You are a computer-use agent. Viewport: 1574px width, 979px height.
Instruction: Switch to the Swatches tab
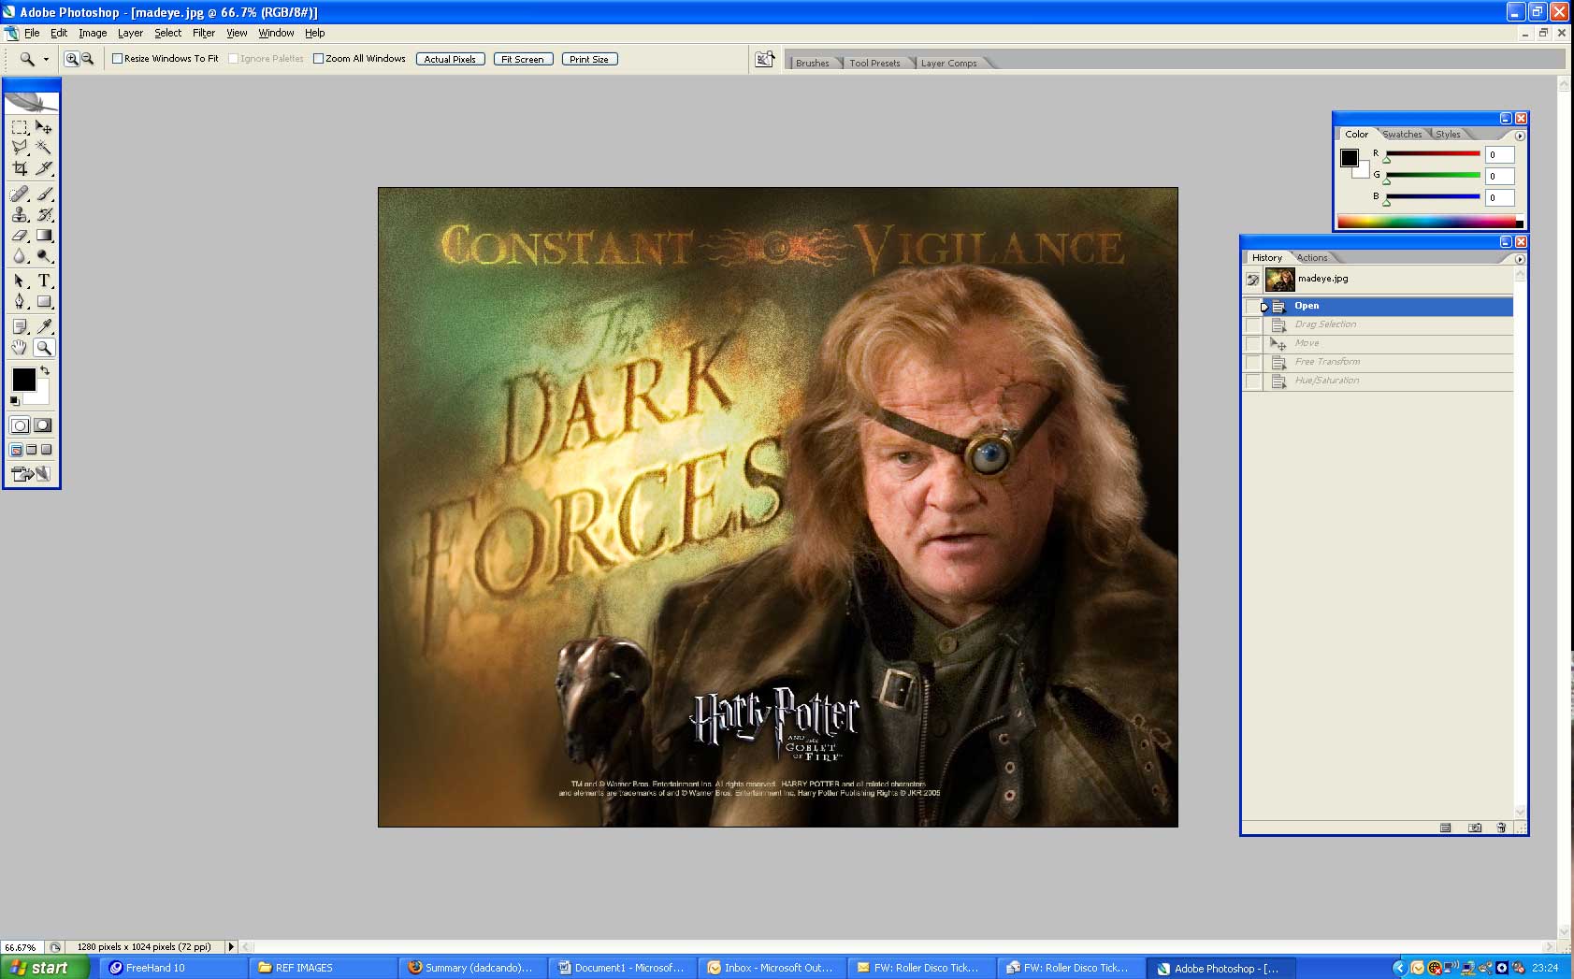pyautogui.click(x=1402, y=135)
